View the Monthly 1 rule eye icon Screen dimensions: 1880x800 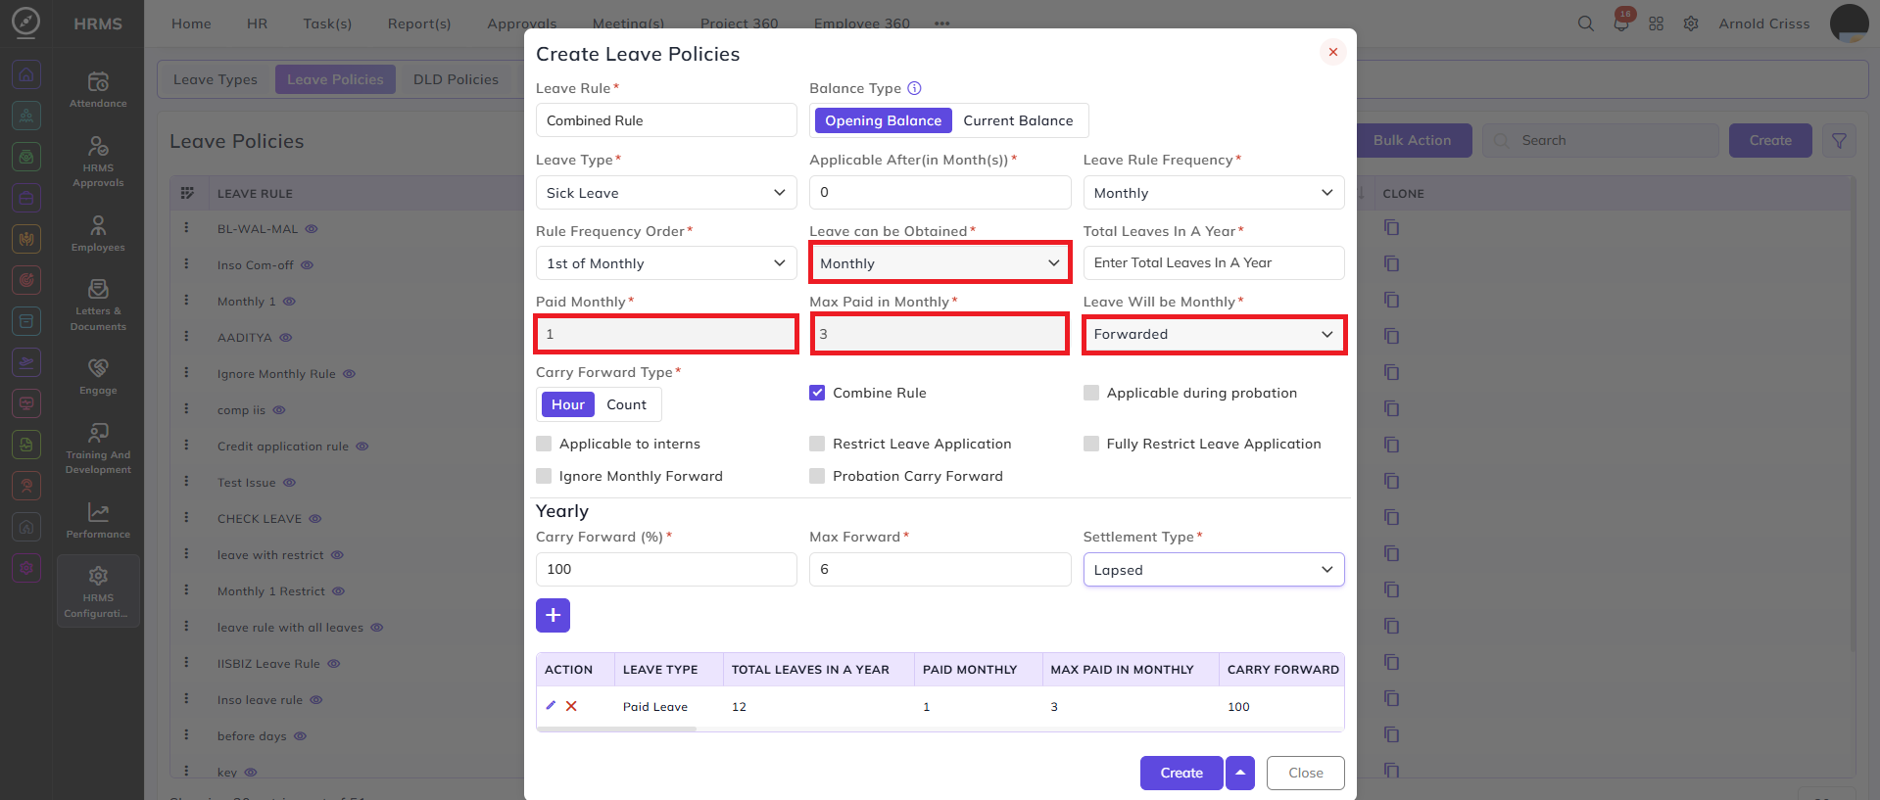pyautogui.click(x=289, y=302)
